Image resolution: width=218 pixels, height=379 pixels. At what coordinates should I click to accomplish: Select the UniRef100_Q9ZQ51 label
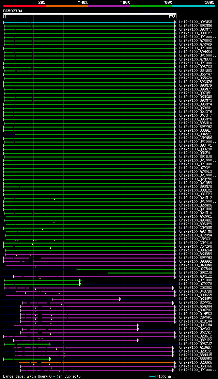pos(196,93)
